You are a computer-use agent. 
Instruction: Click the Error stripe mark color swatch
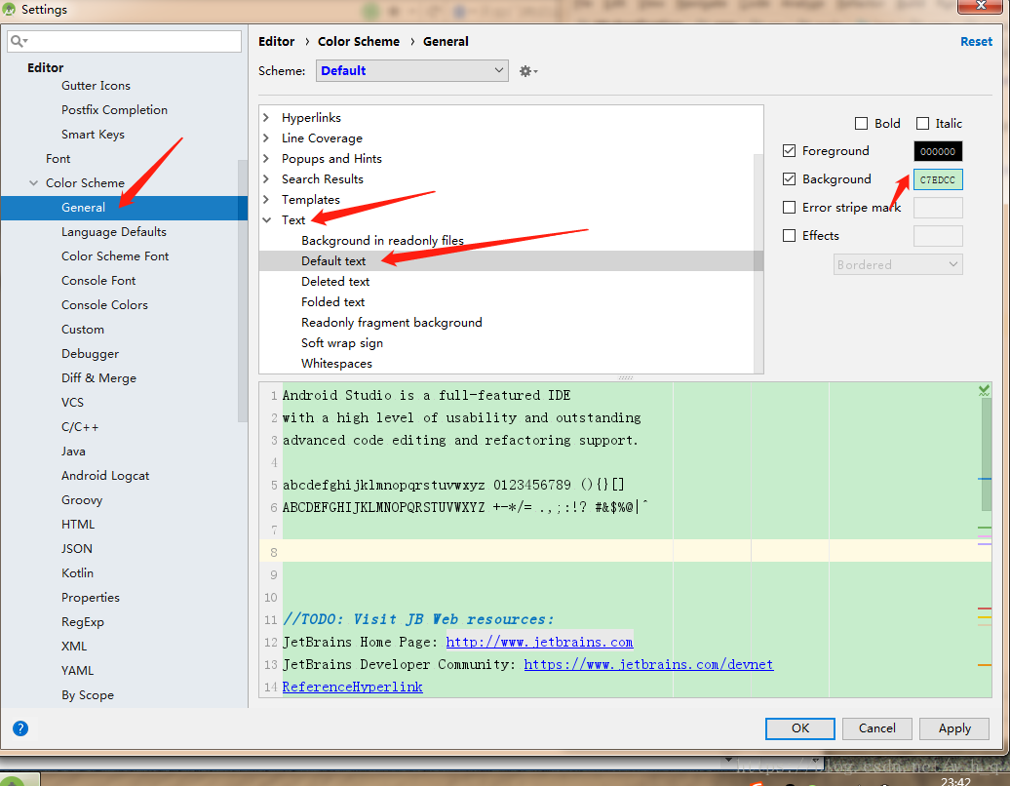click(x=938, y=208)
